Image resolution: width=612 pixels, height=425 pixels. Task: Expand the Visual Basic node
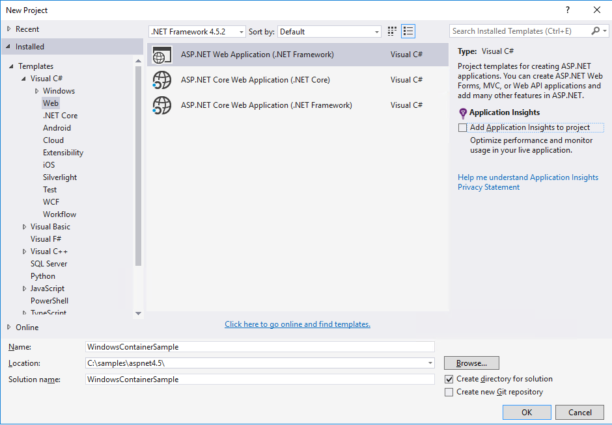click(24, 227)
